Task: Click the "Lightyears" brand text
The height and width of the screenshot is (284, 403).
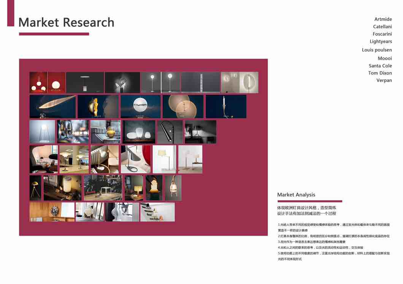Action: (381, 42)
